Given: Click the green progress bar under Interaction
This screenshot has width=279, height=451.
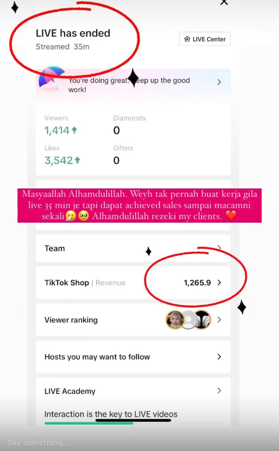Looking at the screenshot, I should [x=88, y=423].
